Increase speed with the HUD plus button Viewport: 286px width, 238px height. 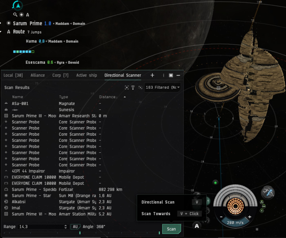(250, 217)
